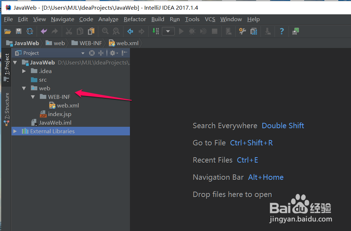This screenshot has width=351, height=231.
Task: Click the Copy toolbar icon
Action: (80, 31)
